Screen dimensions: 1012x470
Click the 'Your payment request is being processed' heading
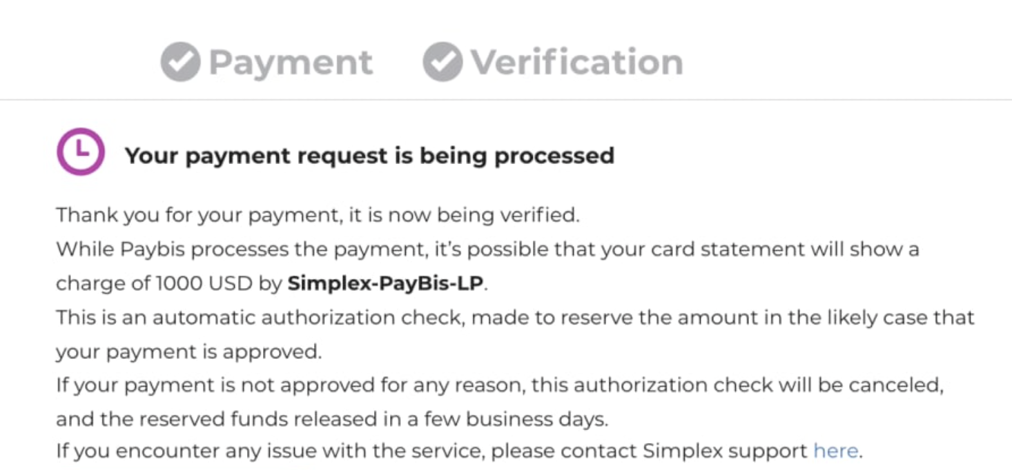[x=369, y=156]
